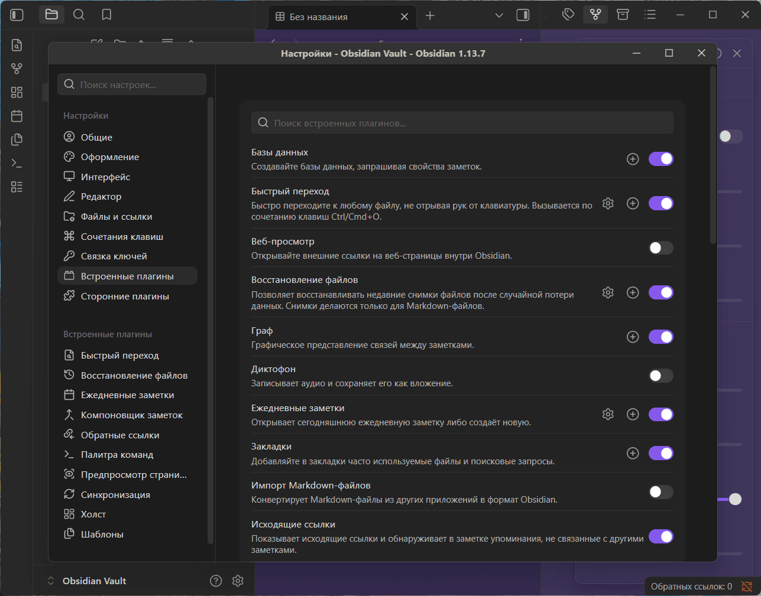Open the all properties icon in right sidebar

pyautogui.click(x=623, y=15)
